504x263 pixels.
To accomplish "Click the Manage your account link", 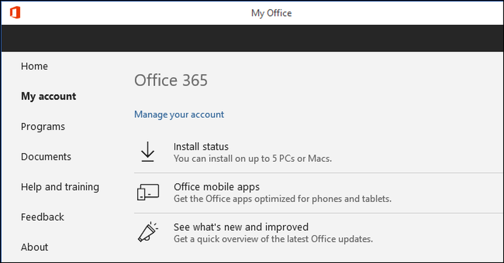I will (179, 115).
